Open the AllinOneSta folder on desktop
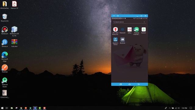 point(5,5)
